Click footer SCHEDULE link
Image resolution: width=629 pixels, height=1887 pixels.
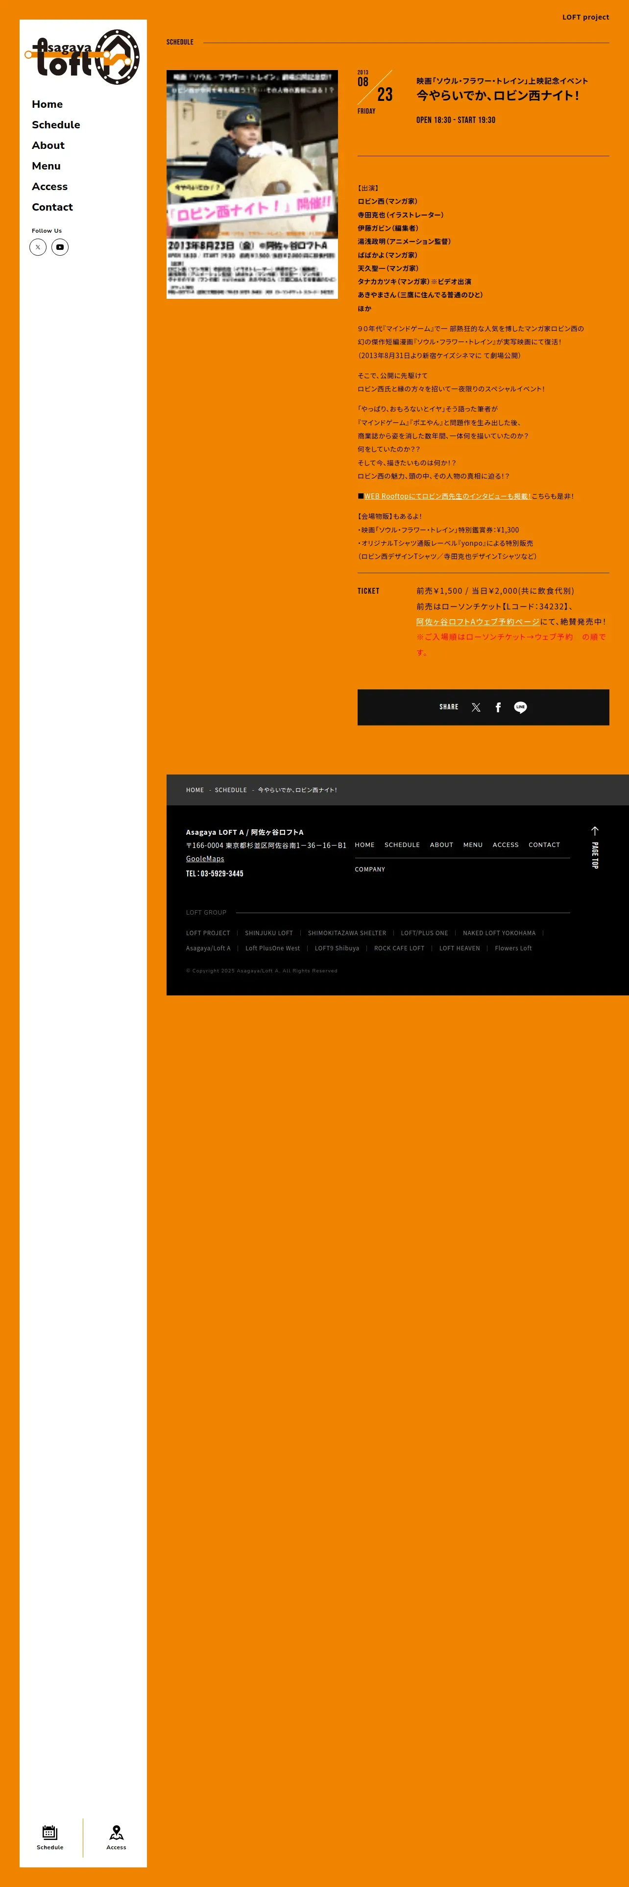[402, 845]
